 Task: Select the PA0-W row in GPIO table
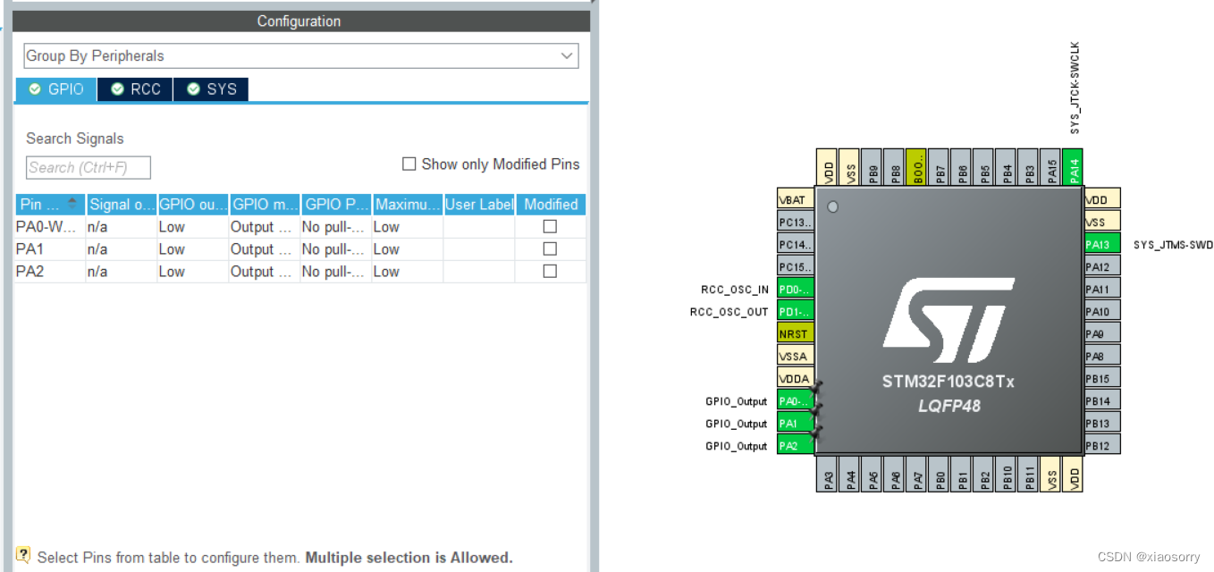click(x=300, y=227)
